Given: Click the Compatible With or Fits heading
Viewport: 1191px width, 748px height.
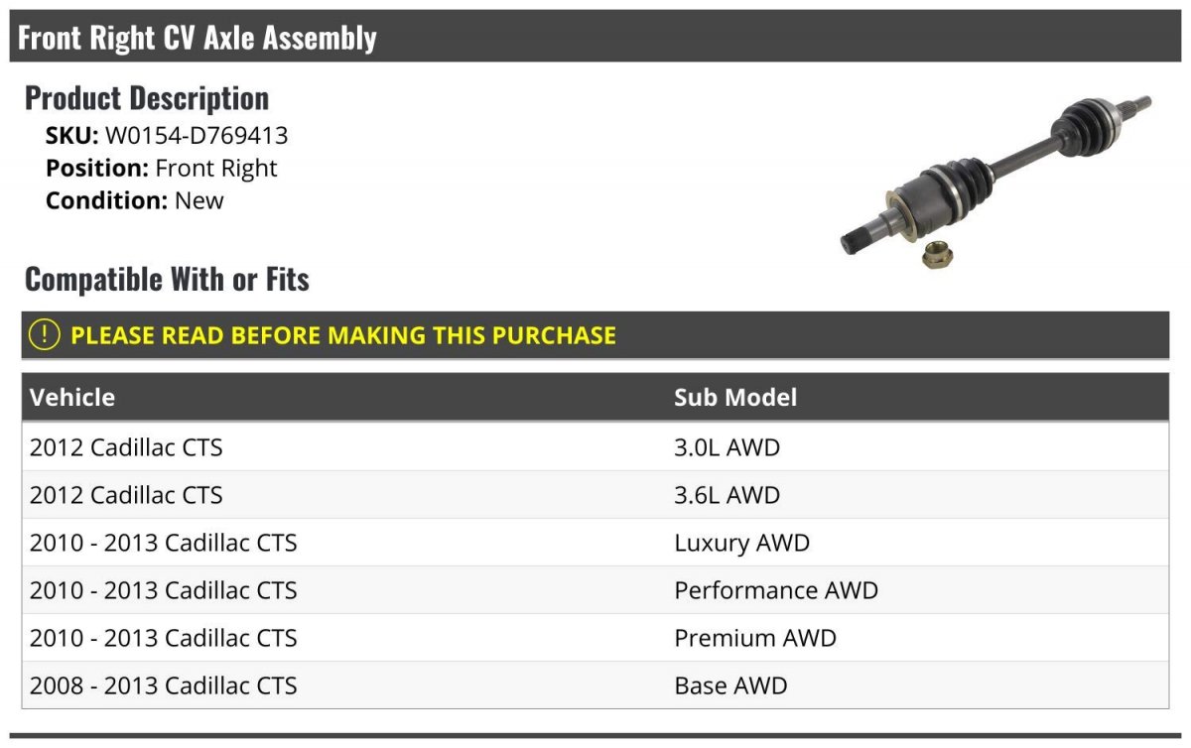Looking at the screenshot, I should click(x=167, y=280).
